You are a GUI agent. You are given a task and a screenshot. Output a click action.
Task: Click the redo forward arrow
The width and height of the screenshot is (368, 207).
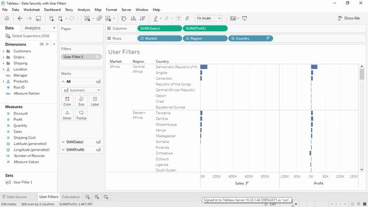29,18
